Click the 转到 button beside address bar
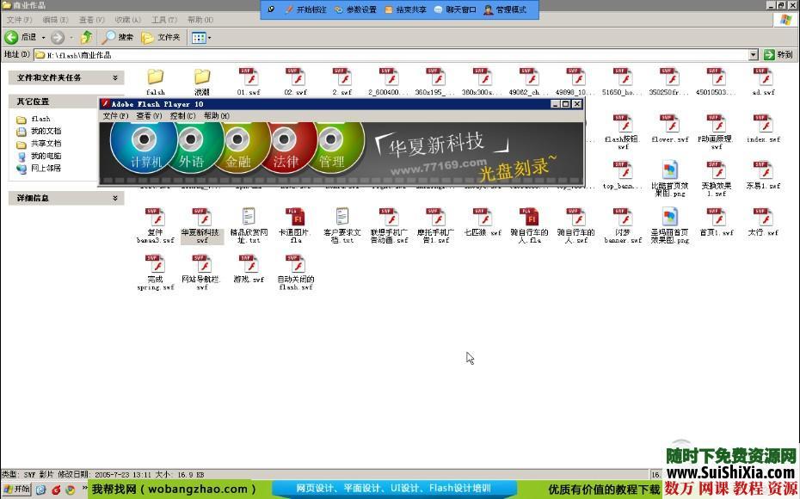800x499 pixels. [x=773, y=53]
